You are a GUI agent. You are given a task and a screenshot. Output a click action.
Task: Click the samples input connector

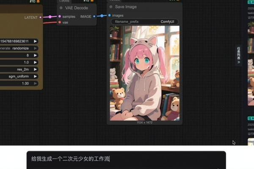(60, 16)
